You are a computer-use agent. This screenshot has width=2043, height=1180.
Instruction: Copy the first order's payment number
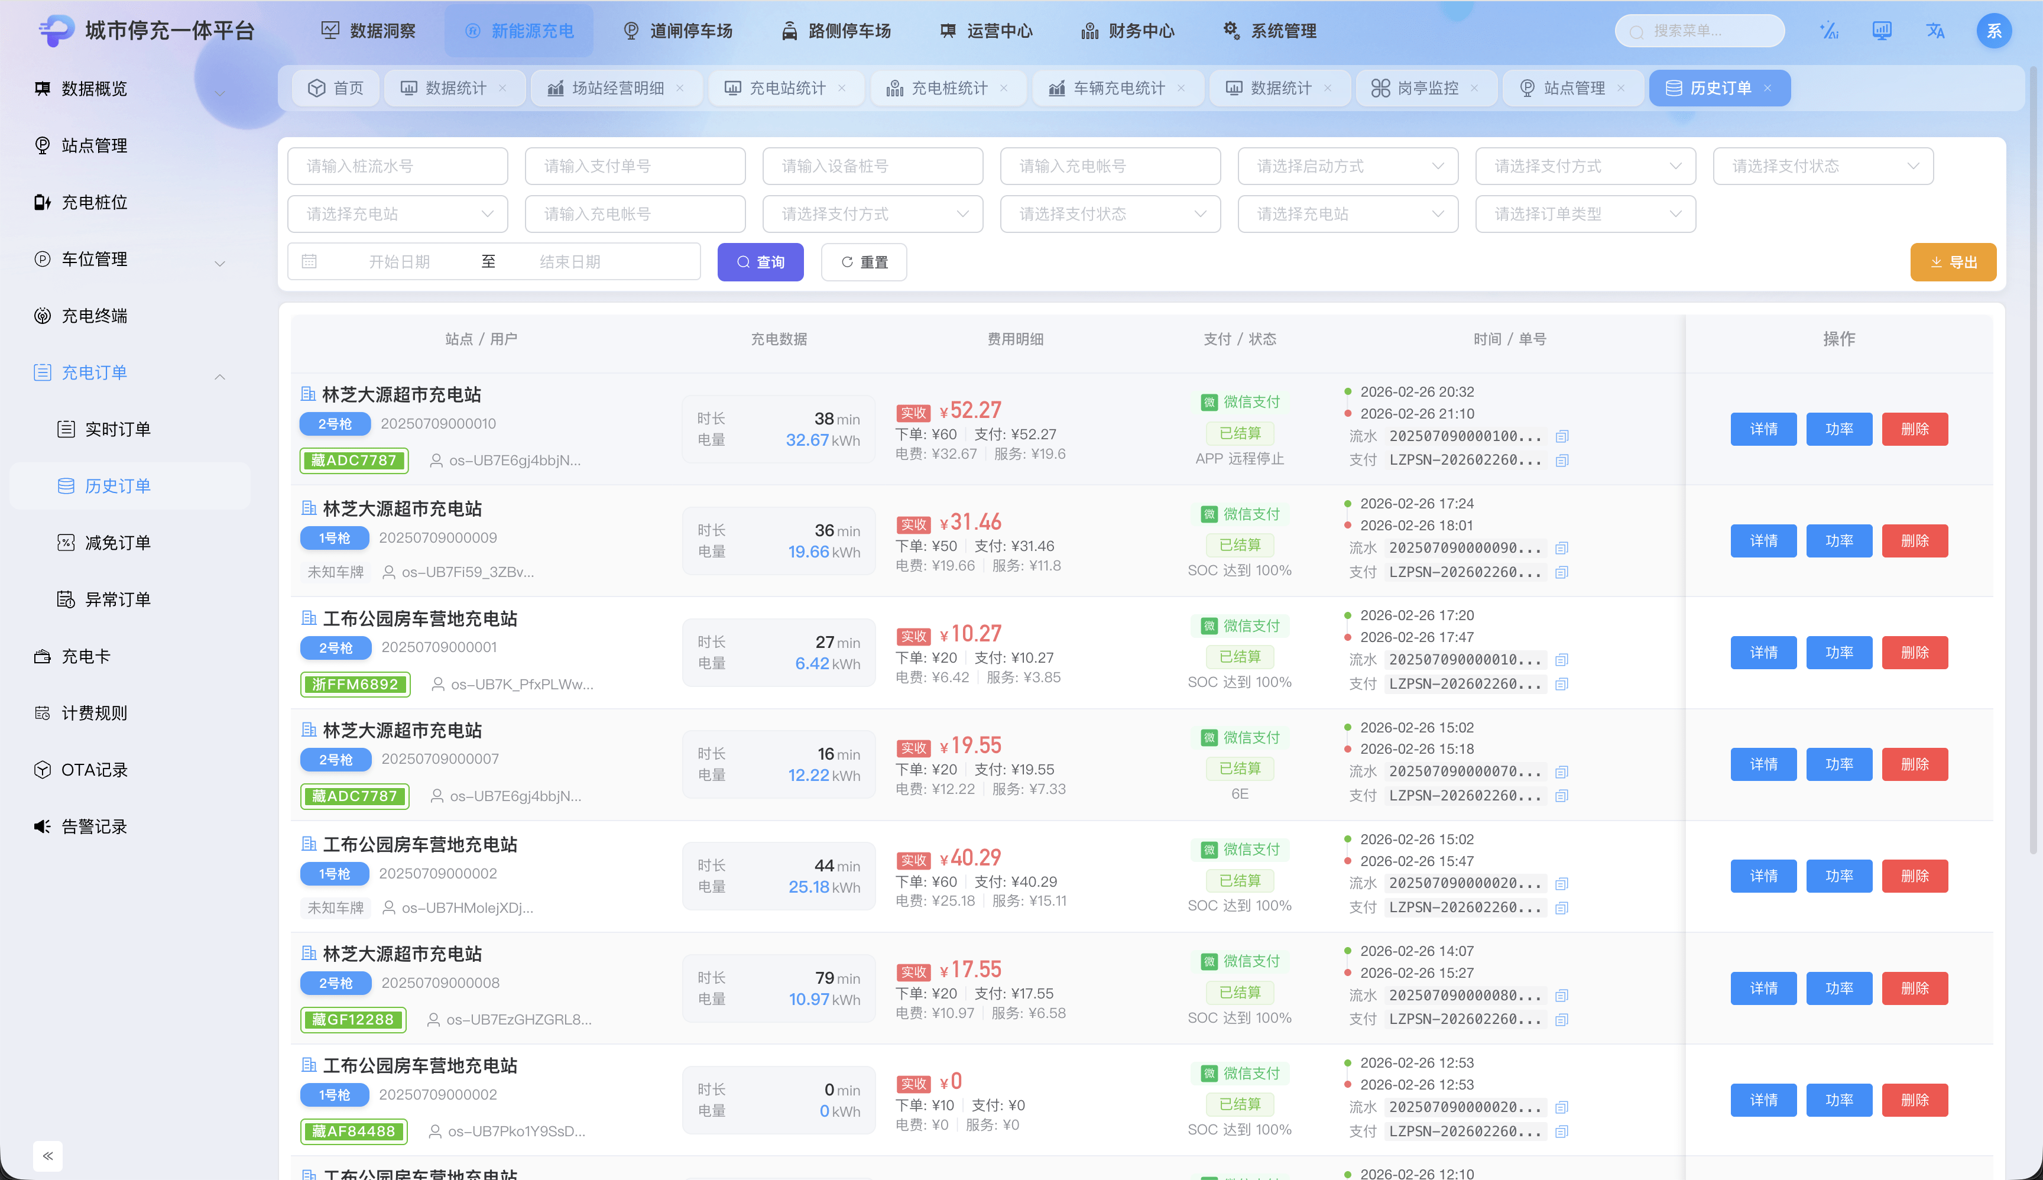click(x=1562, y=461)
